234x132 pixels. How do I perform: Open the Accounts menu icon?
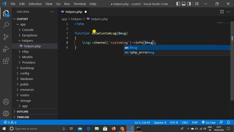tap(6, 102)
